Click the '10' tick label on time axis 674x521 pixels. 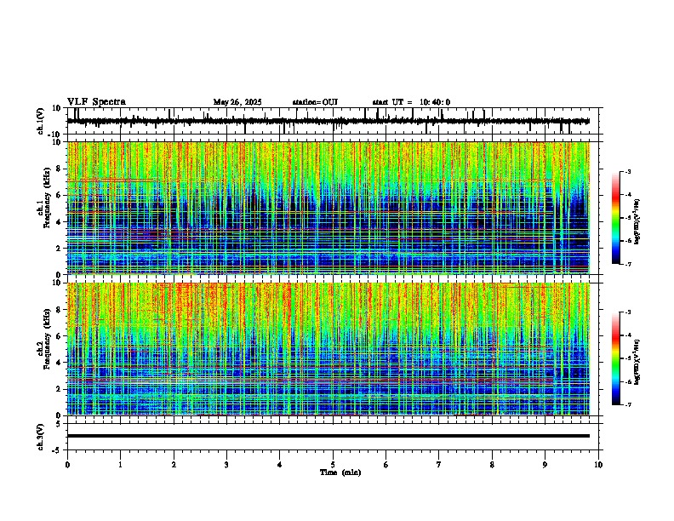tap(598, 465)
